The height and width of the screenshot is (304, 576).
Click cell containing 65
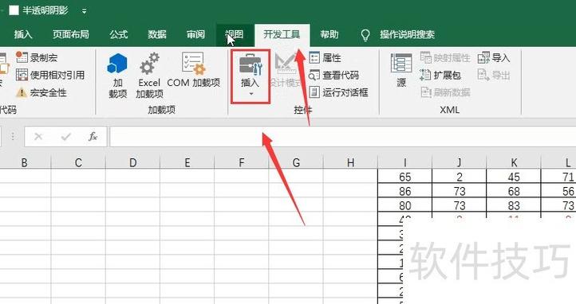pyautogui.click(x=404, y=177)
